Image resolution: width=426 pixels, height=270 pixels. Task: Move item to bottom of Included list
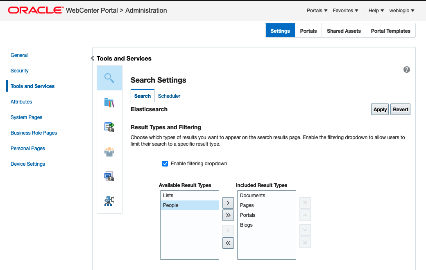(305, 242)
